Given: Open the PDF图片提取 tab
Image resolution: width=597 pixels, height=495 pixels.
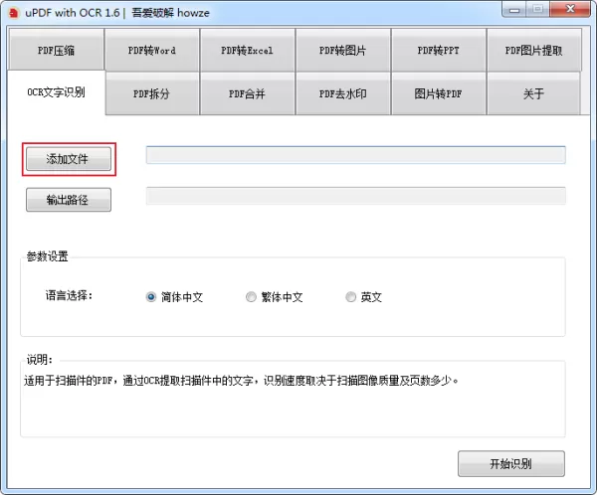Looking at the screenshot, I should point(534,50).
